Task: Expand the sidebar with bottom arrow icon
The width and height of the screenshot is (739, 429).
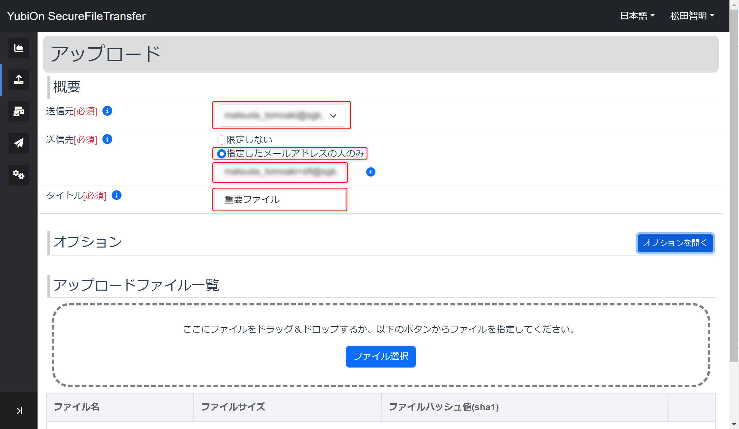Action: click(x=19, y=411)
